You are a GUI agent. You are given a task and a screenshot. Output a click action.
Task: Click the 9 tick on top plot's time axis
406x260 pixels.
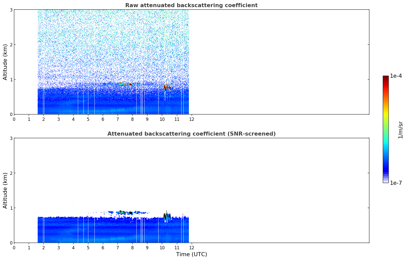[x=147, y=119]
